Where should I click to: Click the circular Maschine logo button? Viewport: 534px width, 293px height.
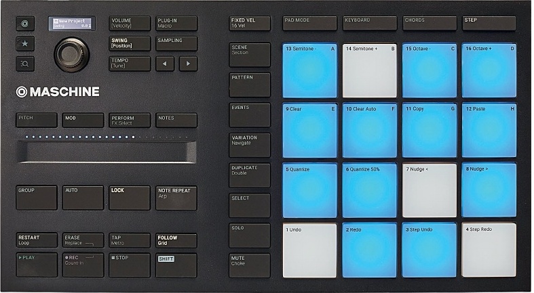(25, 24)
